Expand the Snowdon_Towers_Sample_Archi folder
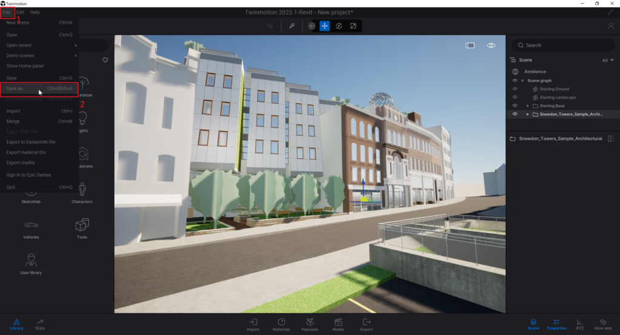620x335 pixels. tap(527, 114)
